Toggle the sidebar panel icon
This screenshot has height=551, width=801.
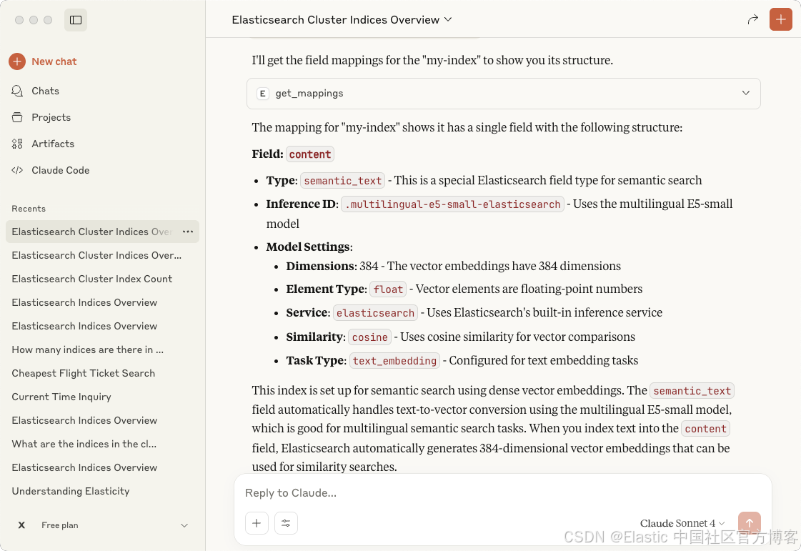(x=76, y=20)
